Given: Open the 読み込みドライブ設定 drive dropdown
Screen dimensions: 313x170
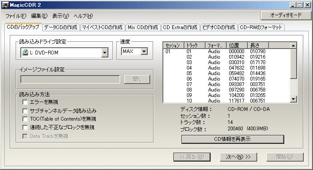Looking at the screenshot, I should tap(104, 53).
